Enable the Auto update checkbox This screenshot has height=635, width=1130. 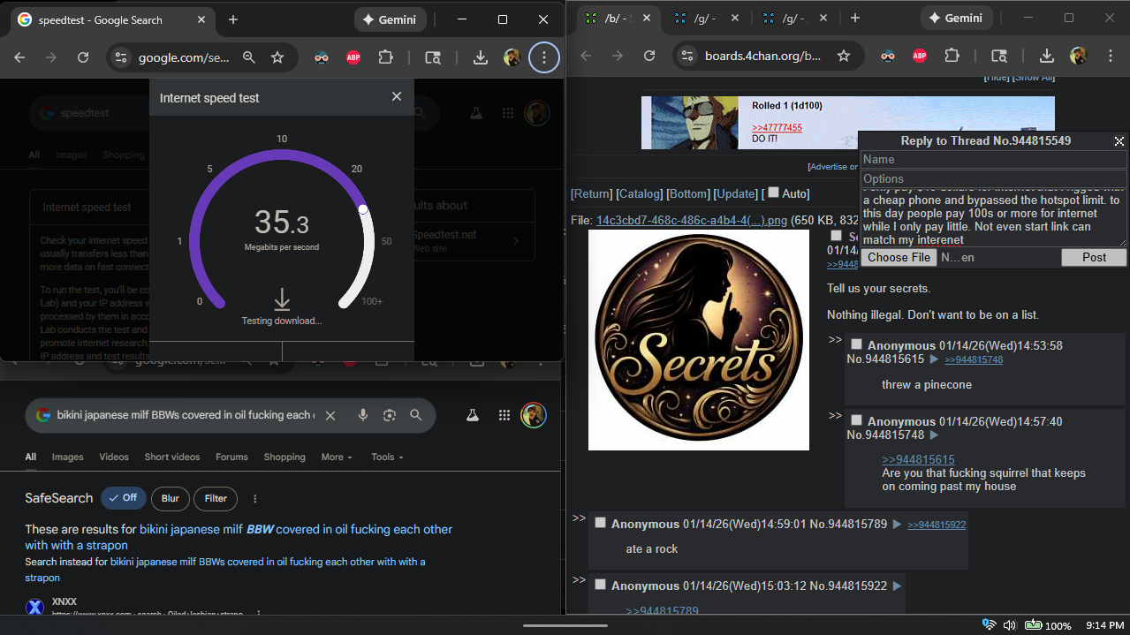773,193
